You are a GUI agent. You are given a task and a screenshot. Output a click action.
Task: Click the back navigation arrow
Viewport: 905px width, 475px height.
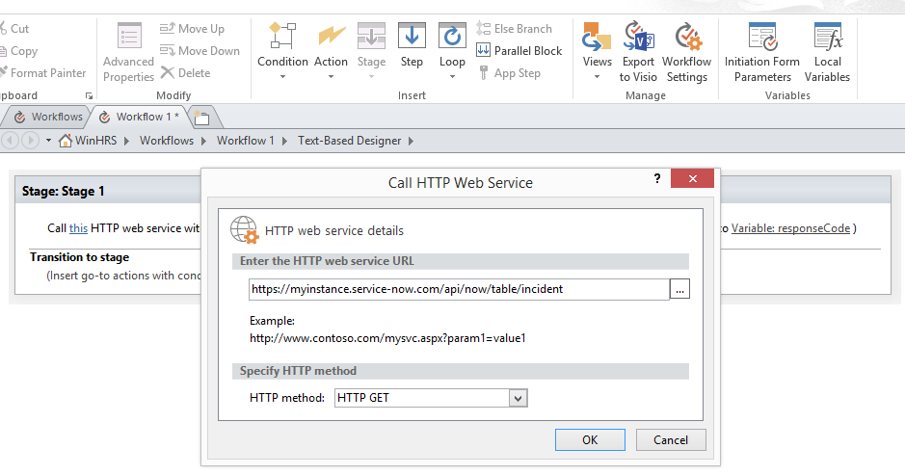[11, 141]
